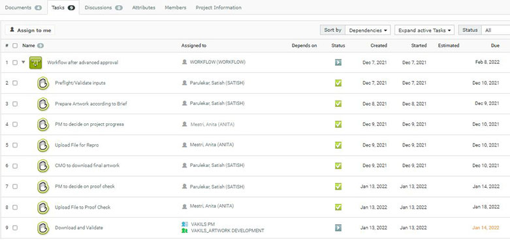This screenshot has height=240, width=510.
Task: Open the Download and Validate task
Action: tap(79, 228)
